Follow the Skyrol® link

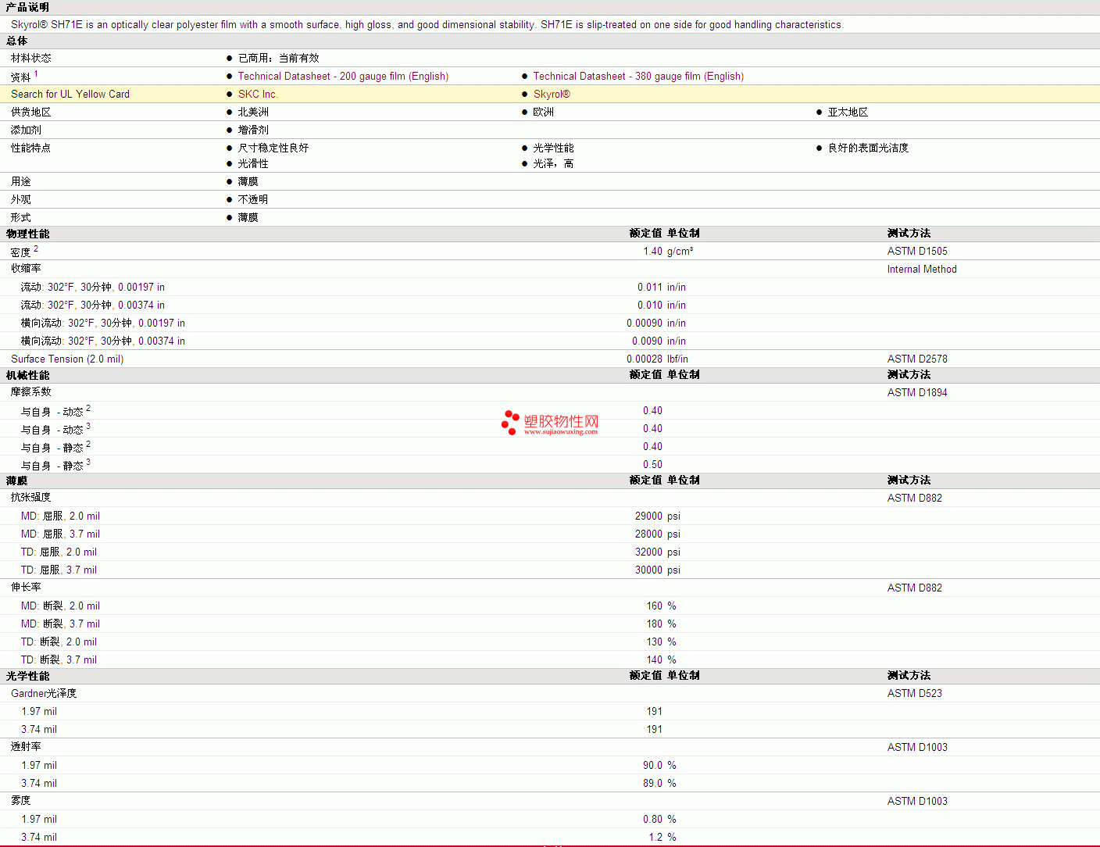552,94
